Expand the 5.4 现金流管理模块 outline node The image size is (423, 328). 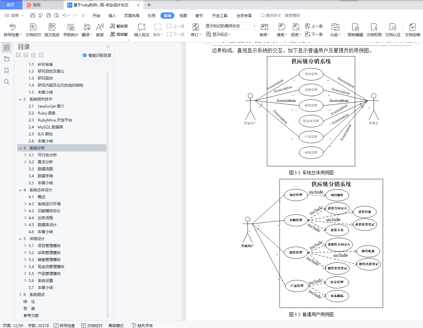(25, 267)
